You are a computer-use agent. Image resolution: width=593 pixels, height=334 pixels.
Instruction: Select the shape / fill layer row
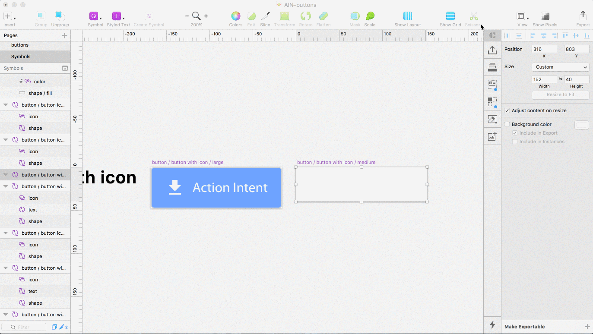(x=35, y=93)
